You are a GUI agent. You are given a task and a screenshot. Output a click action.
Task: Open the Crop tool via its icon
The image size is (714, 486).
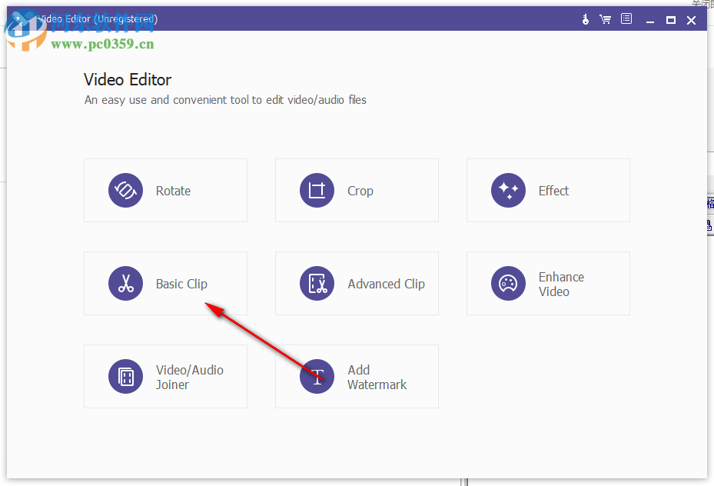coord(317,190)
